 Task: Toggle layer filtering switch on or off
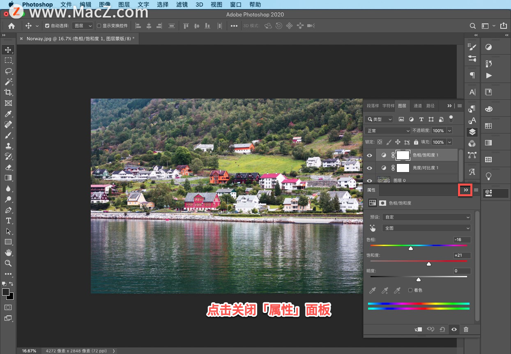(x=451, y=119)
